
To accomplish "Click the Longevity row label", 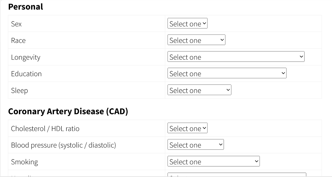I will (26, 57).
